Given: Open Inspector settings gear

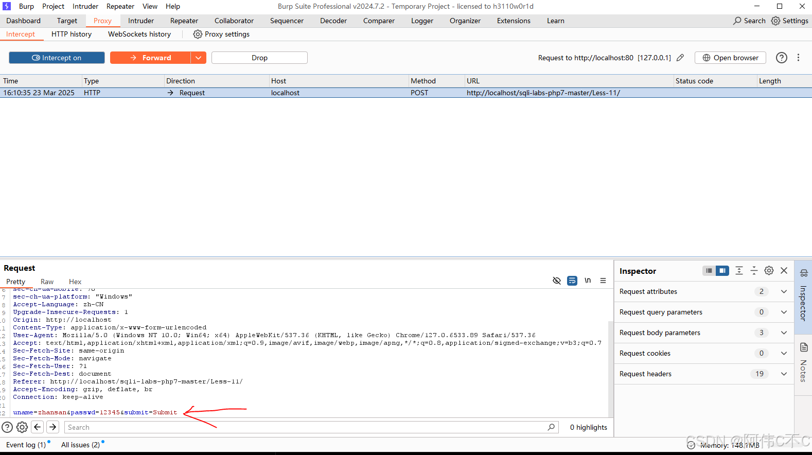Looking at the screenshot, I should coord(769,271).
